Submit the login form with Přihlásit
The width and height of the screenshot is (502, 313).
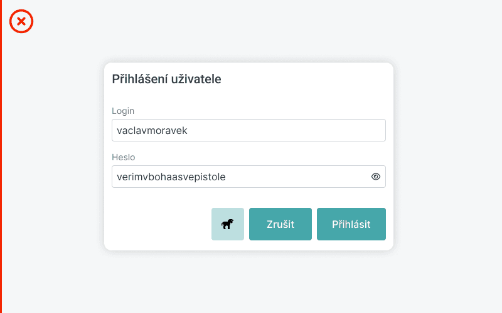click(351, 224)
